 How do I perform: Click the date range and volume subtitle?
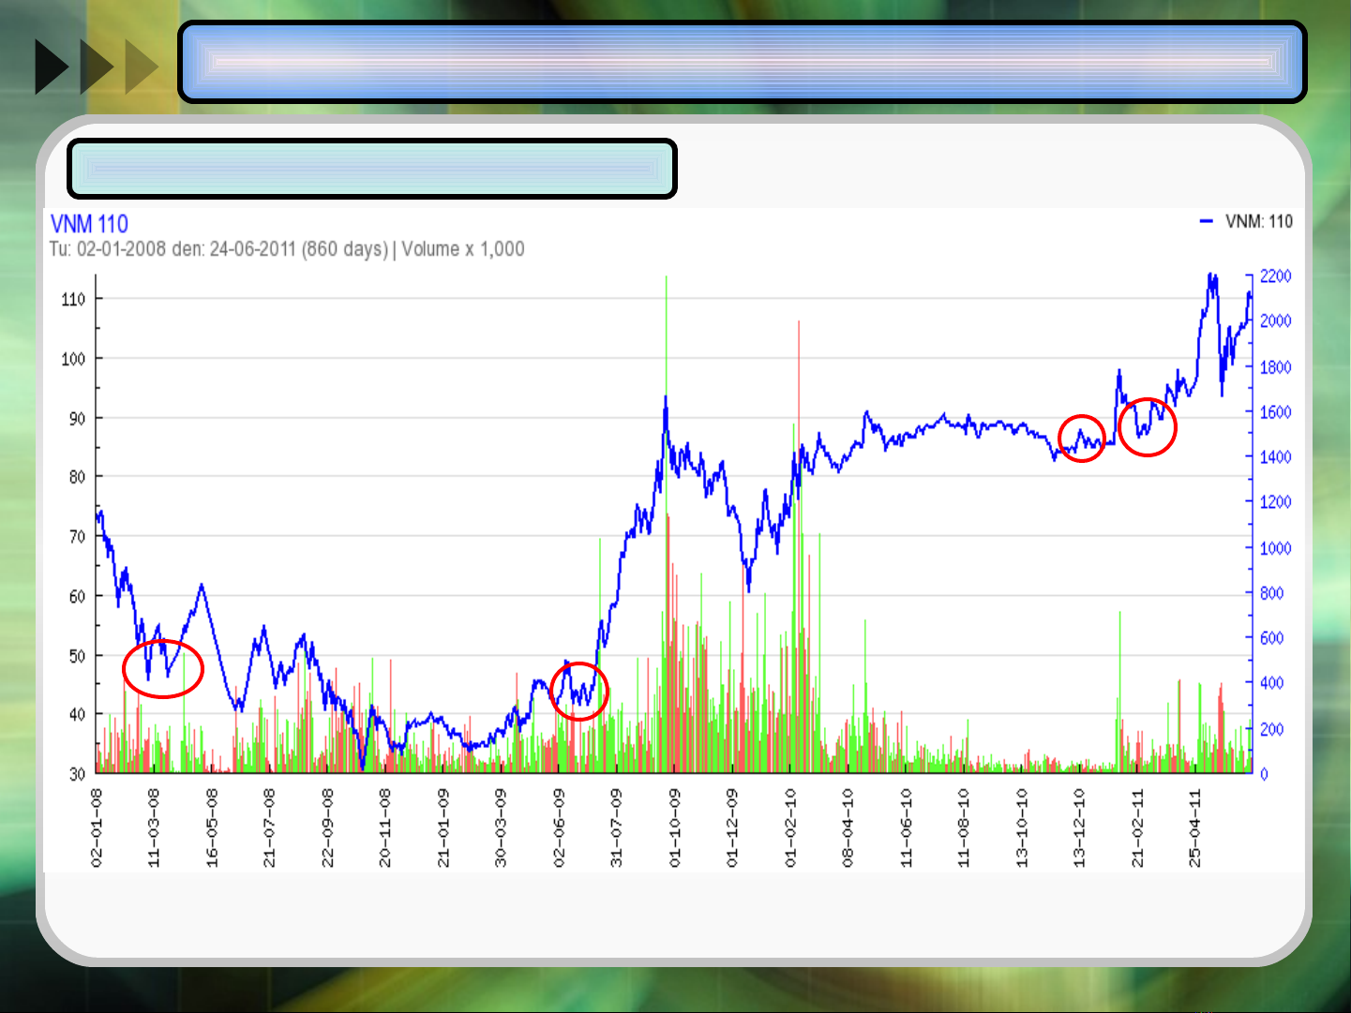(287, 249)
